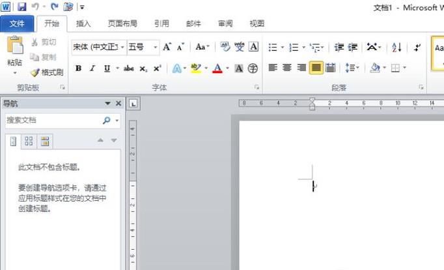
Task: Click the Sort (A-Z) icon
Action: coord(396,47)
